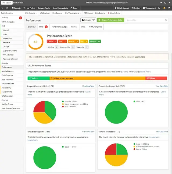The height and width of the screenshot is (174, 172).
Task: Open Link Explorer
Action: point(57,13)
